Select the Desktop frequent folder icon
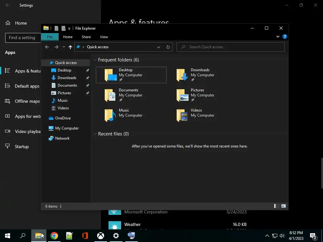This screenshot has width=323, height=242. coord(111,75)
